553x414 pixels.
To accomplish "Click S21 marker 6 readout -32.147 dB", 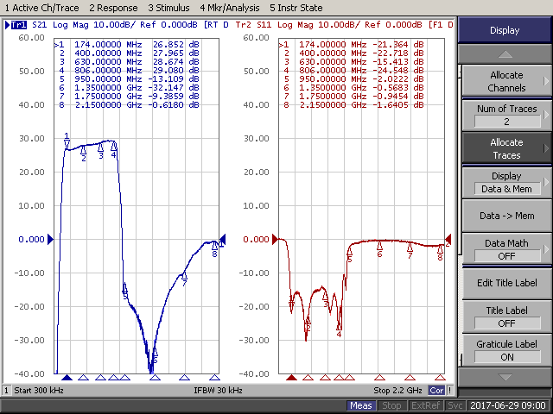I will pyautogui.click(x=174, y=88).
